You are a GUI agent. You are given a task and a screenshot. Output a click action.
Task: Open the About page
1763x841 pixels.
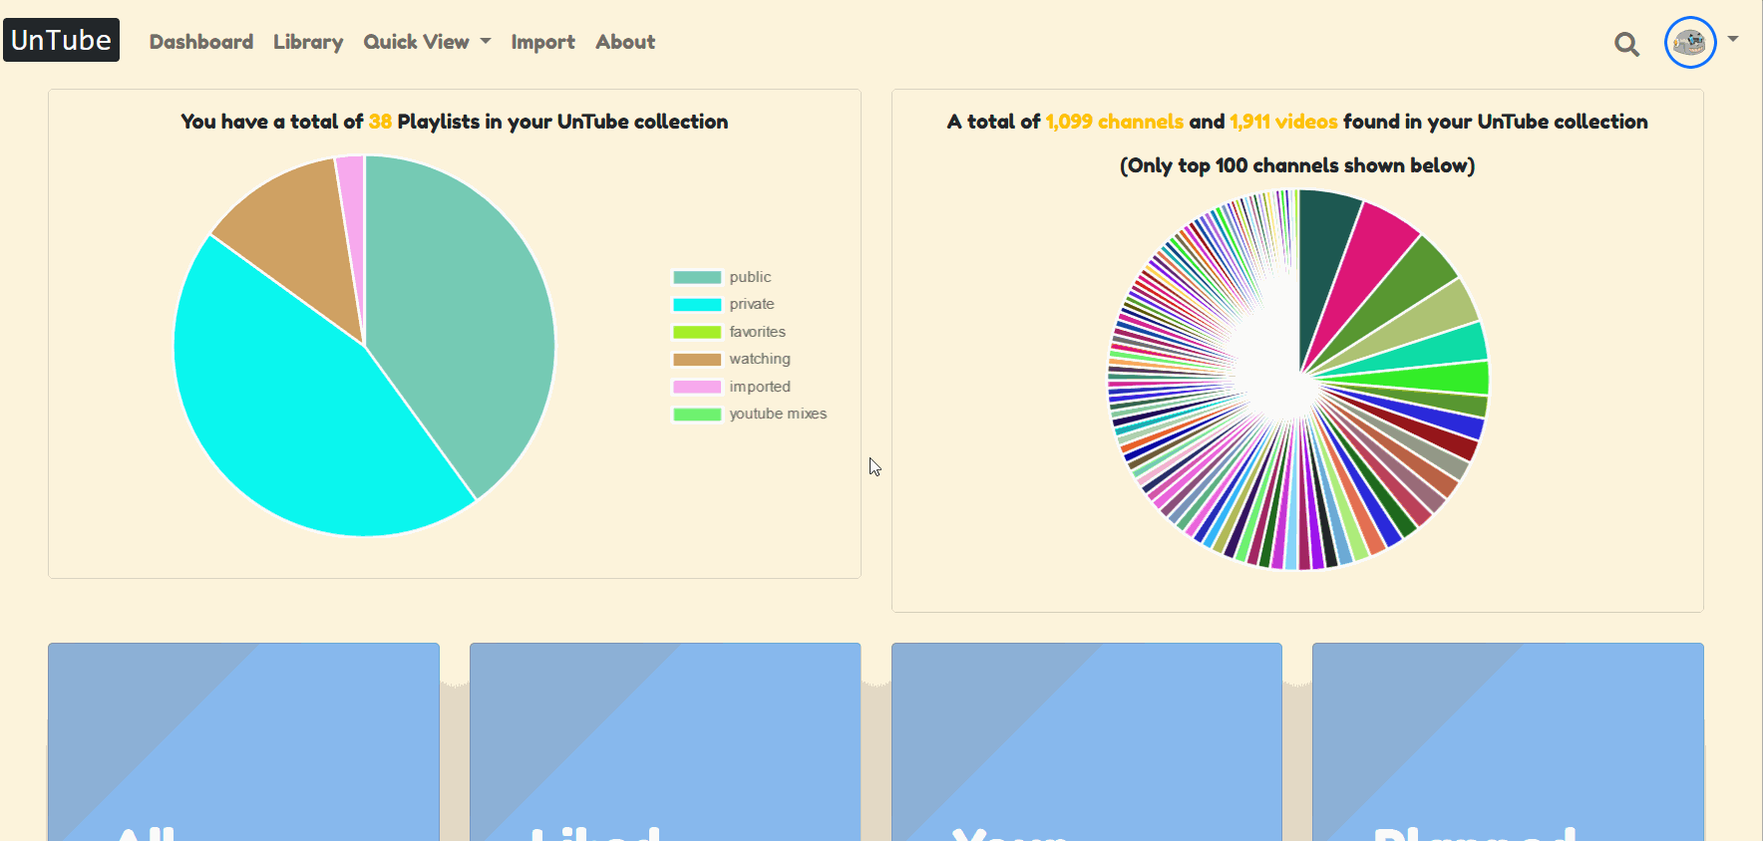pyautogui.click(x=625, y=42)
